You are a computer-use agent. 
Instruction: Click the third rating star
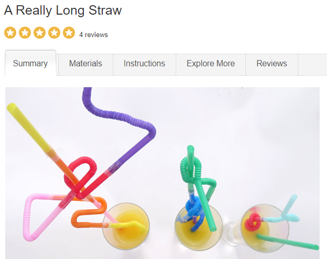(39, 32)
